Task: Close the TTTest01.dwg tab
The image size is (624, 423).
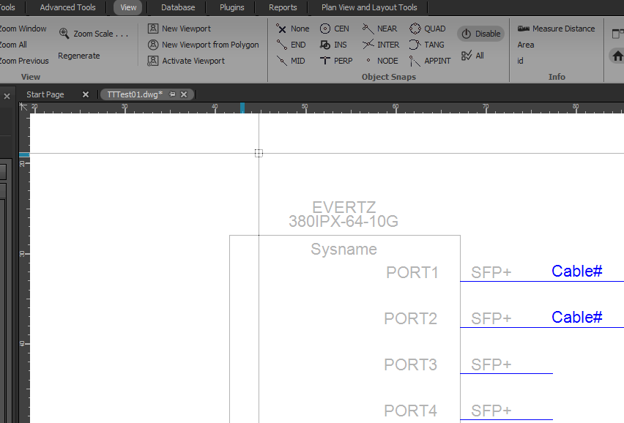Action: point(183,94)
